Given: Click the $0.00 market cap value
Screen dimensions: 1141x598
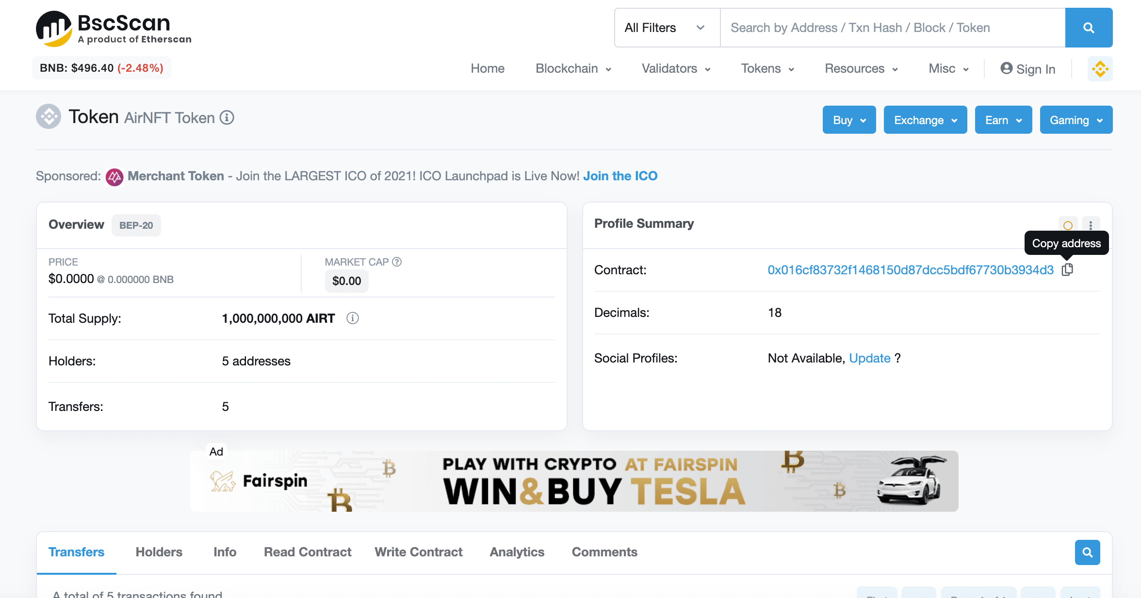Looking at the screenshot, I should click(346, 281).
